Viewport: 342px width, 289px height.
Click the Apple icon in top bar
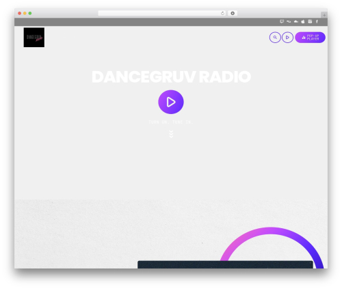coord(303,21)
